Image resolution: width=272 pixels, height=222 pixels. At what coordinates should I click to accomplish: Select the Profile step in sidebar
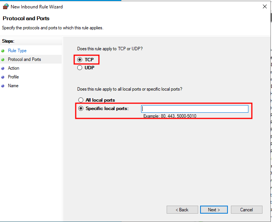point(13,77)
